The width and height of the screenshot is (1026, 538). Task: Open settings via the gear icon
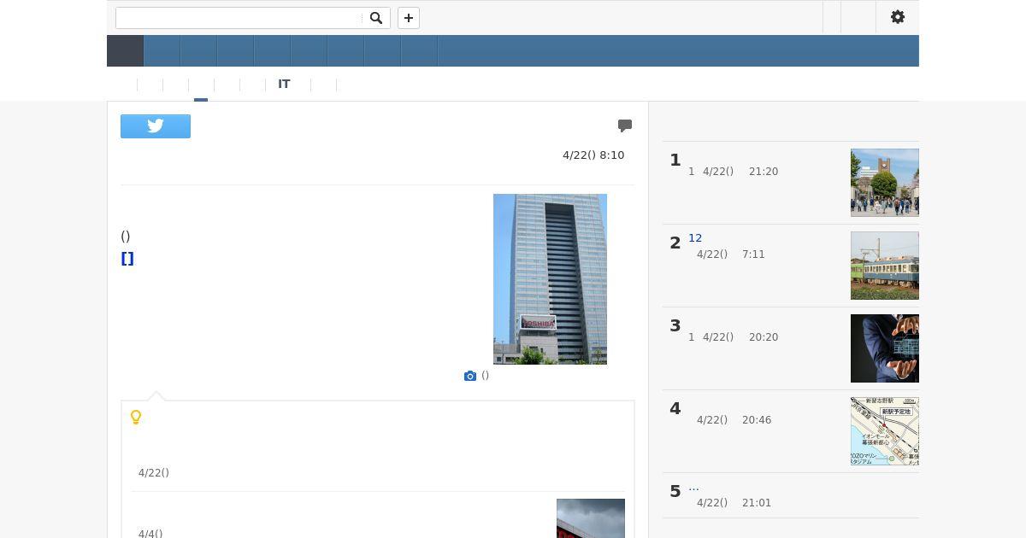pyautogui.click(x=898, y=17)
